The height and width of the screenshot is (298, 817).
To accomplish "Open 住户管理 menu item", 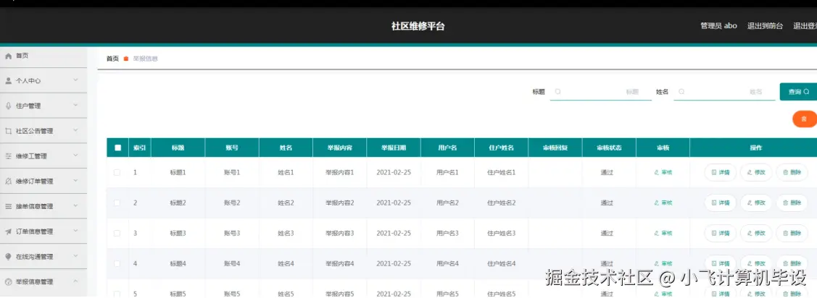I will coord(43,106).
